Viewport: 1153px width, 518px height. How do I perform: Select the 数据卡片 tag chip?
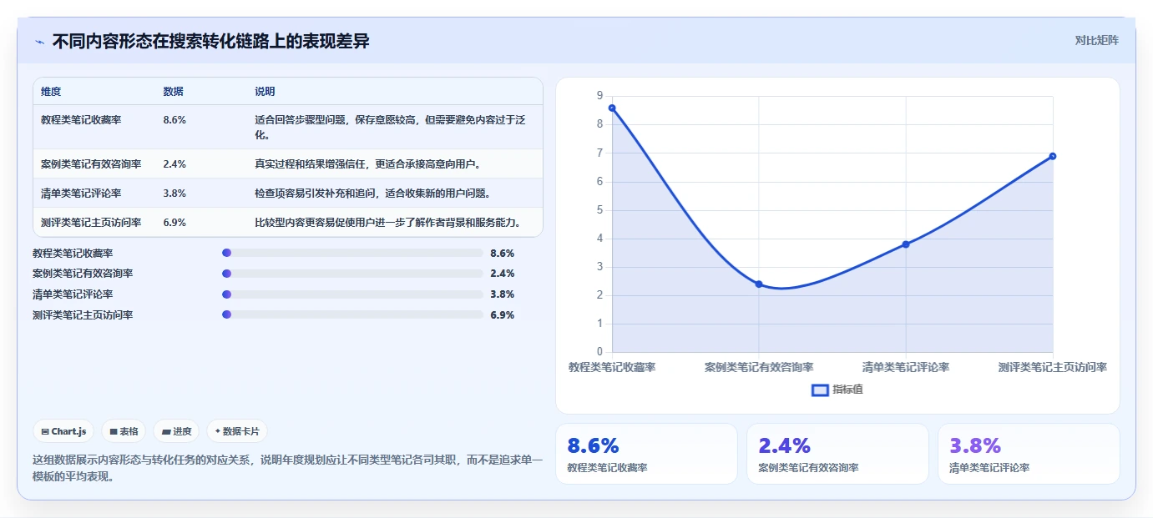237,431
